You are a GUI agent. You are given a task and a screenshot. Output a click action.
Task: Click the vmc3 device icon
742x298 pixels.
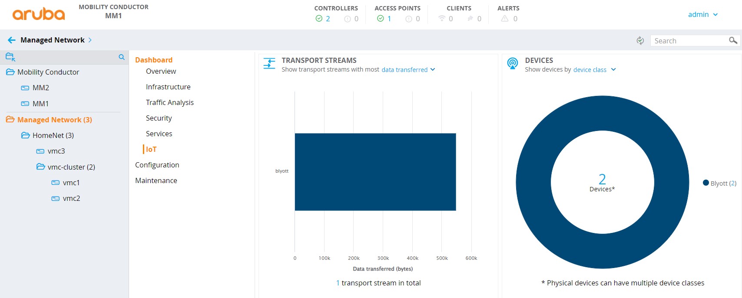(x=40, y=151)
